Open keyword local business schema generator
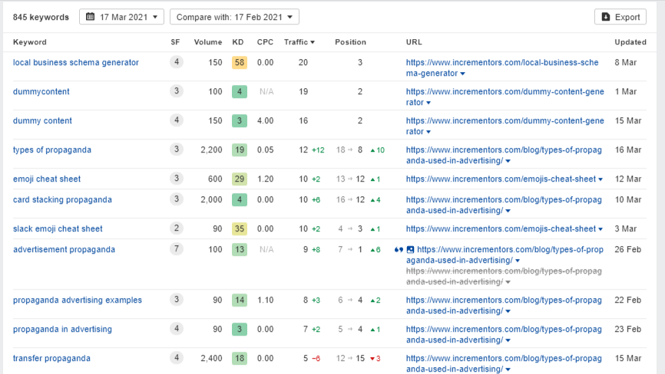Viewport: 665px width, 374px height. click(x=76, y=62)
